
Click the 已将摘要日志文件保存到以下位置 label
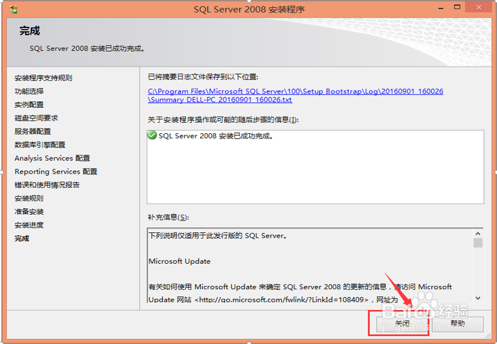tap(203, 77)
